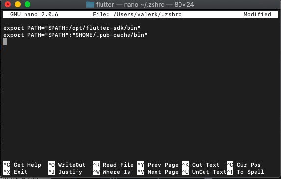Viewport: 281px width, 179px height.
Task: Click the 'File: /Users/valerk/.zshrc' header text
Action: click(x=137, y=14)
